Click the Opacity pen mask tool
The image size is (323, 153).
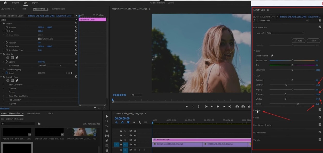click(17, 58)
